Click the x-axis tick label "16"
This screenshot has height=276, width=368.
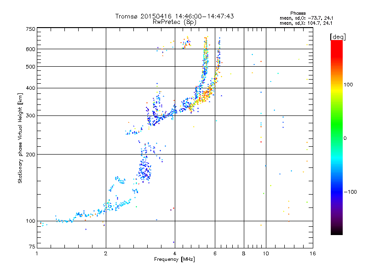(x=313, y=253)
